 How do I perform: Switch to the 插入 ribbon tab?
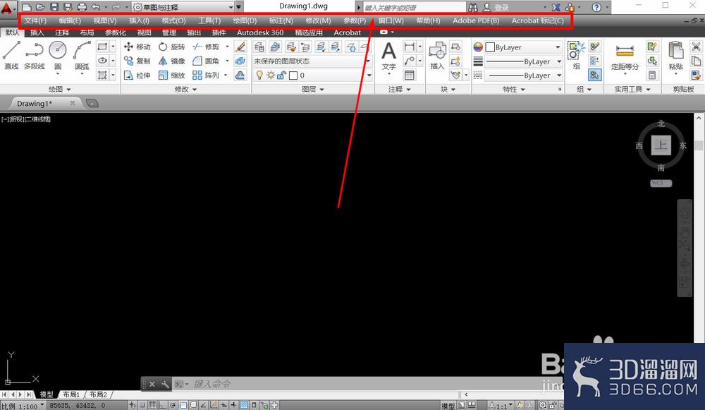click(36, 32)
